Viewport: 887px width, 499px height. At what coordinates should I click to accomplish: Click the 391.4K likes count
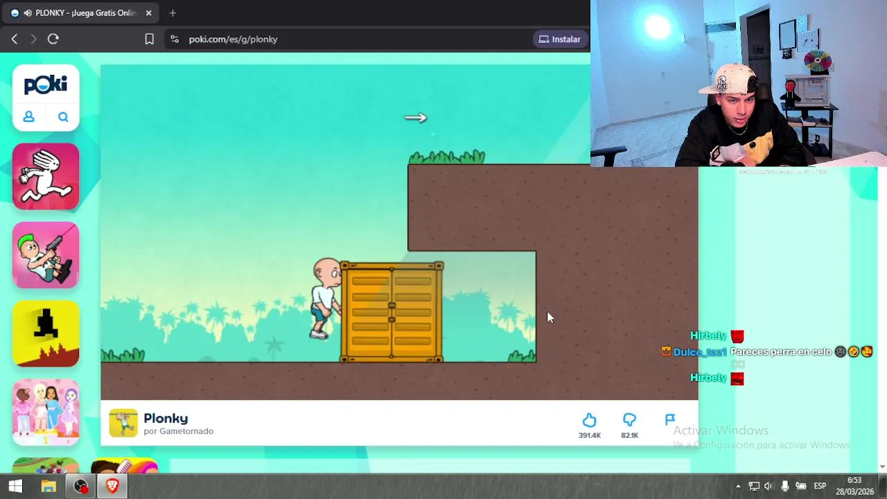click(590, 435)
